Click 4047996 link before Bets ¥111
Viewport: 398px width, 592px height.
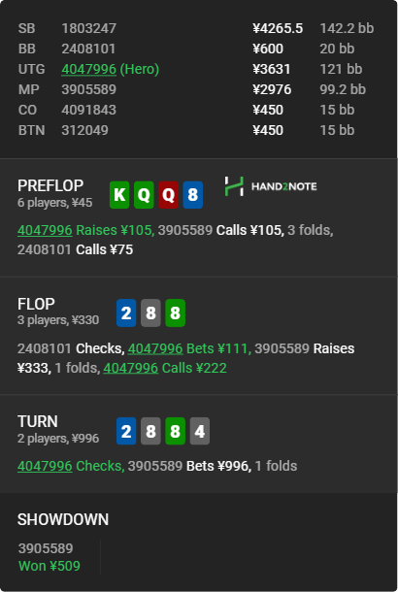point(155,348)
